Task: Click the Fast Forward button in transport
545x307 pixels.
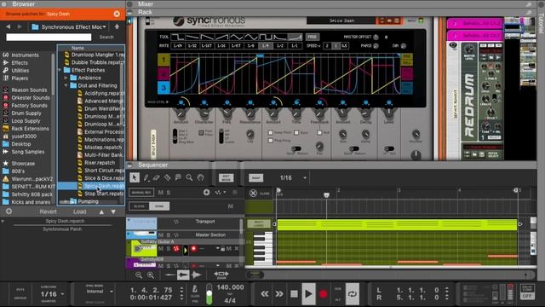Action: point(279,294)
